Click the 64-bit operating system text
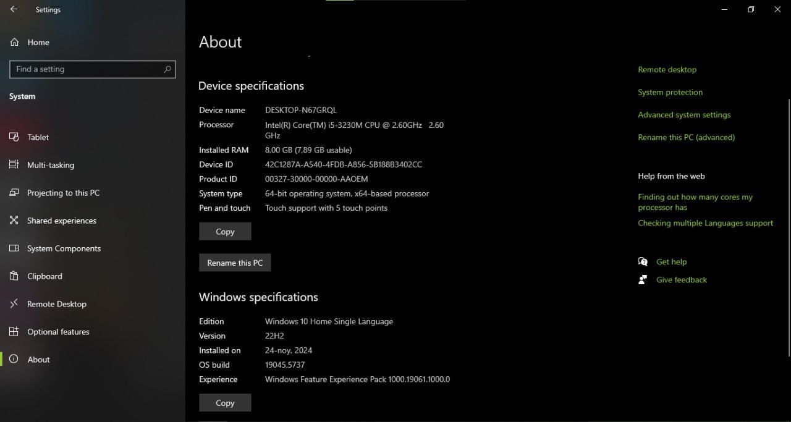 point(347,193)
